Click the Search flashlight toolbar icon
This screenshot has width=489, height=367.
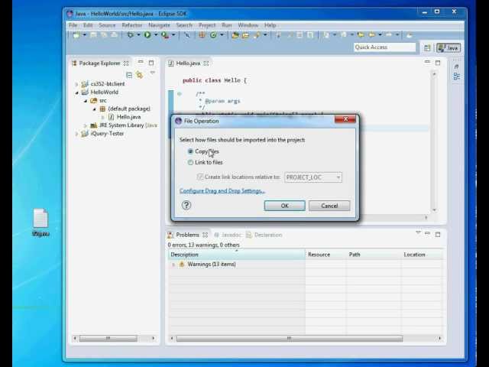[257, 35]
